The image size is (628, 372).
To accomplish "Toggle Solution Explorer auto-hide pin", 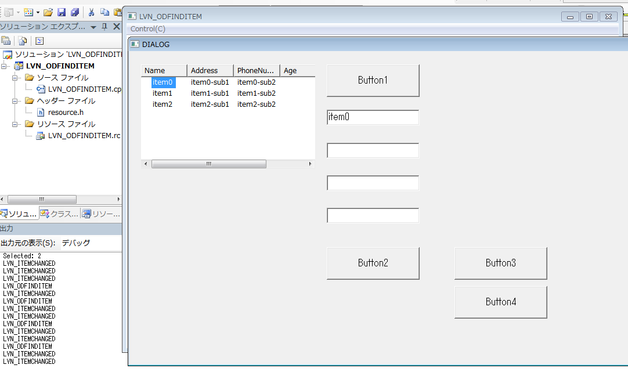I will pos(104,27).
